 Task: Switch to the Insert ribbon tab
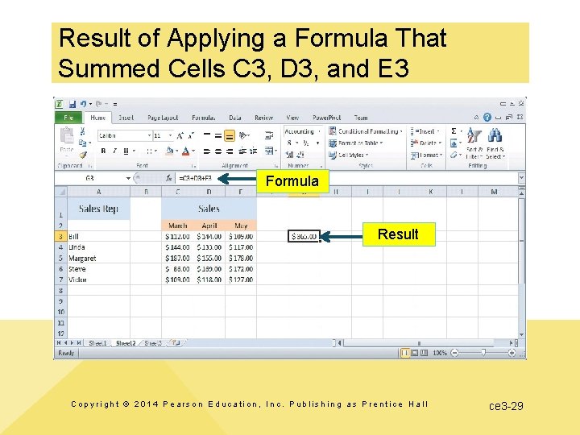point(126,118)
